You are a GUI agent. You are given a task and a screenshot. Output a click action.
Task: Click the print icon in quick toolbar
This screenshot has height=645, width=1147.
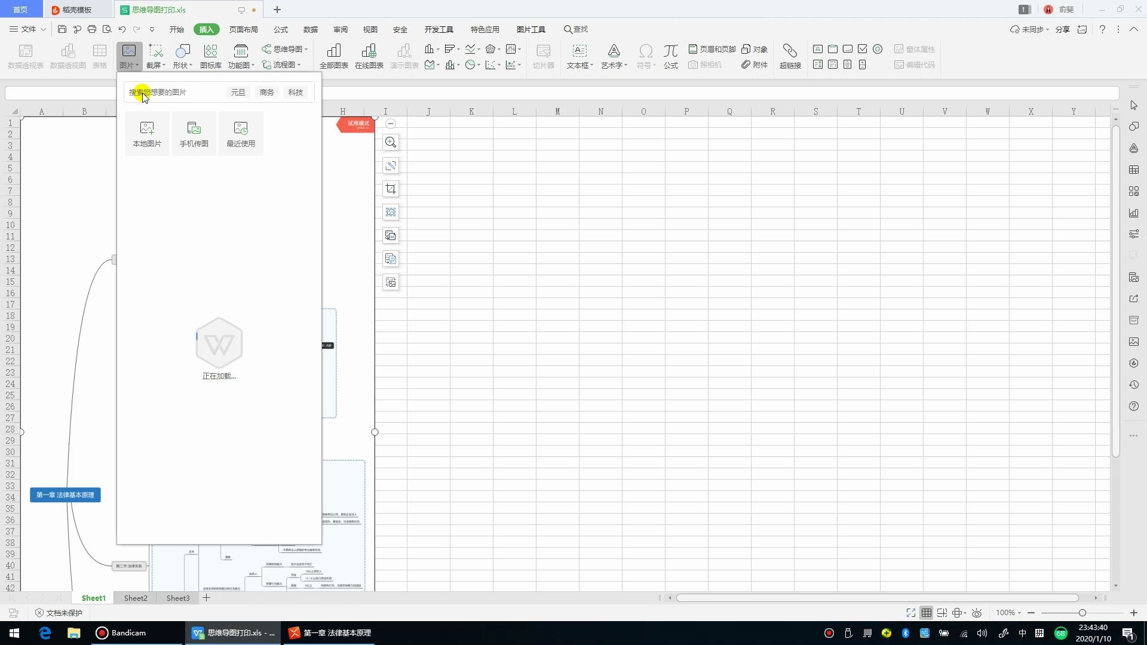(x=92, y=29)
